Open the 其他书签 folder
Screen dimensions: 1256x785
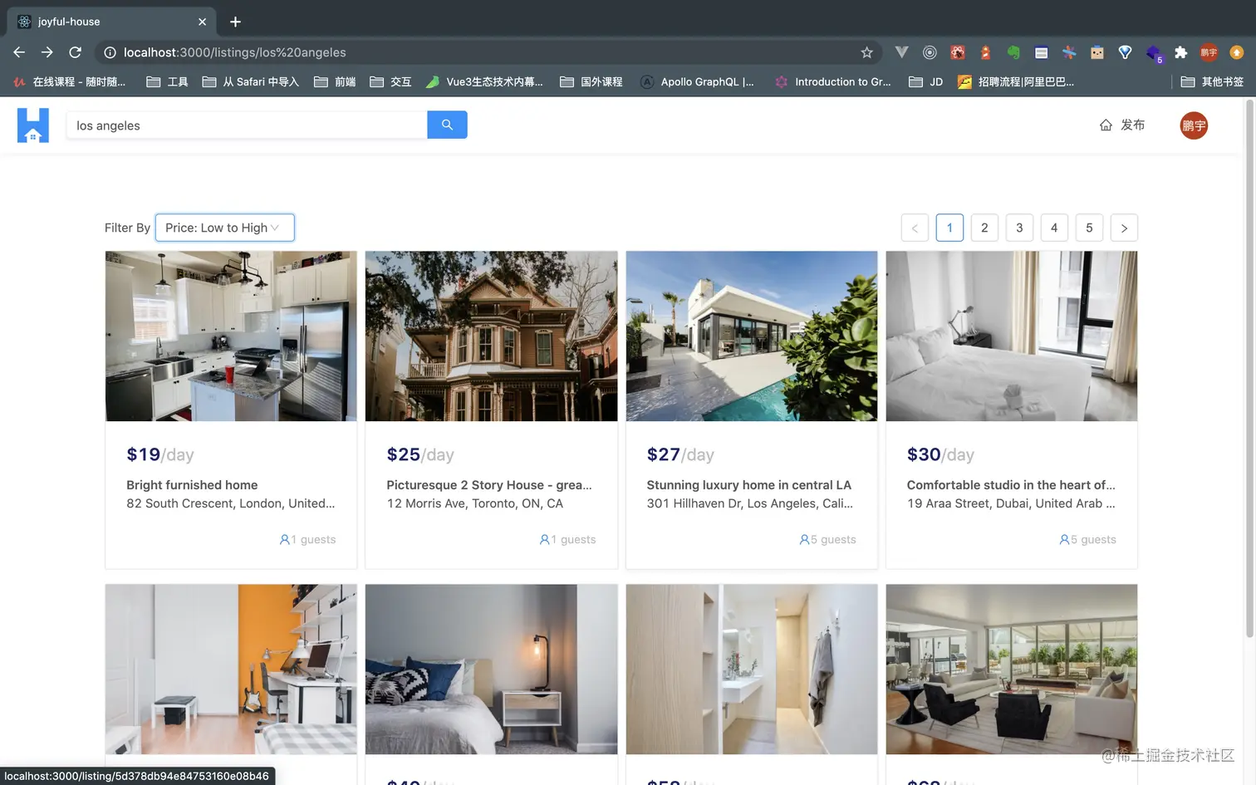[x=1212, y=81]
